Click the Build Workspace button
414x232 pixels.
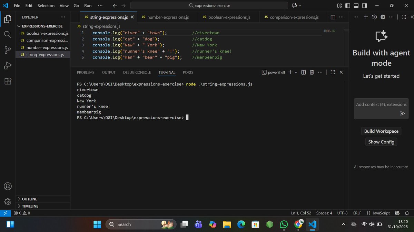coord(381,131)
